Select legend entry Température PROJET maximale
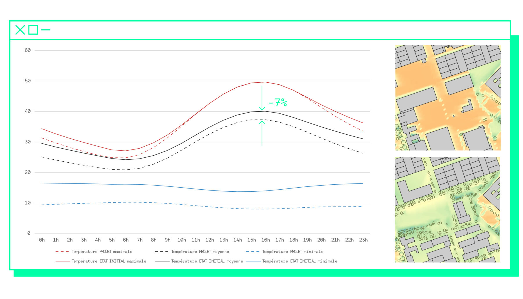 click(x=94, y=252)
